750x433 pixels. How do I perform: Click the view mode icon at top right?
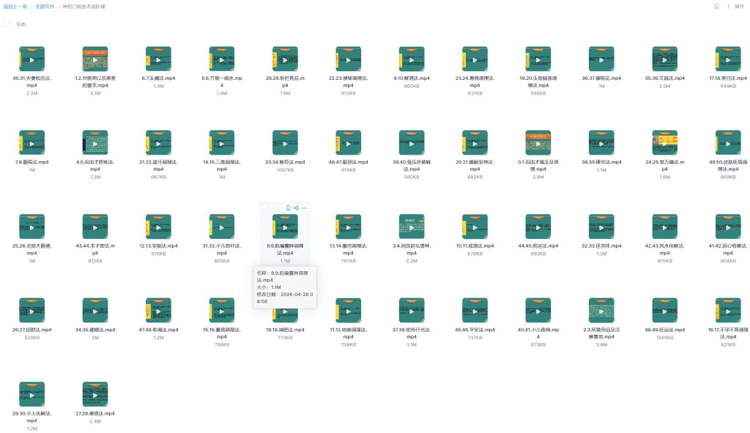pyautogui.click(x=716, y=7)
